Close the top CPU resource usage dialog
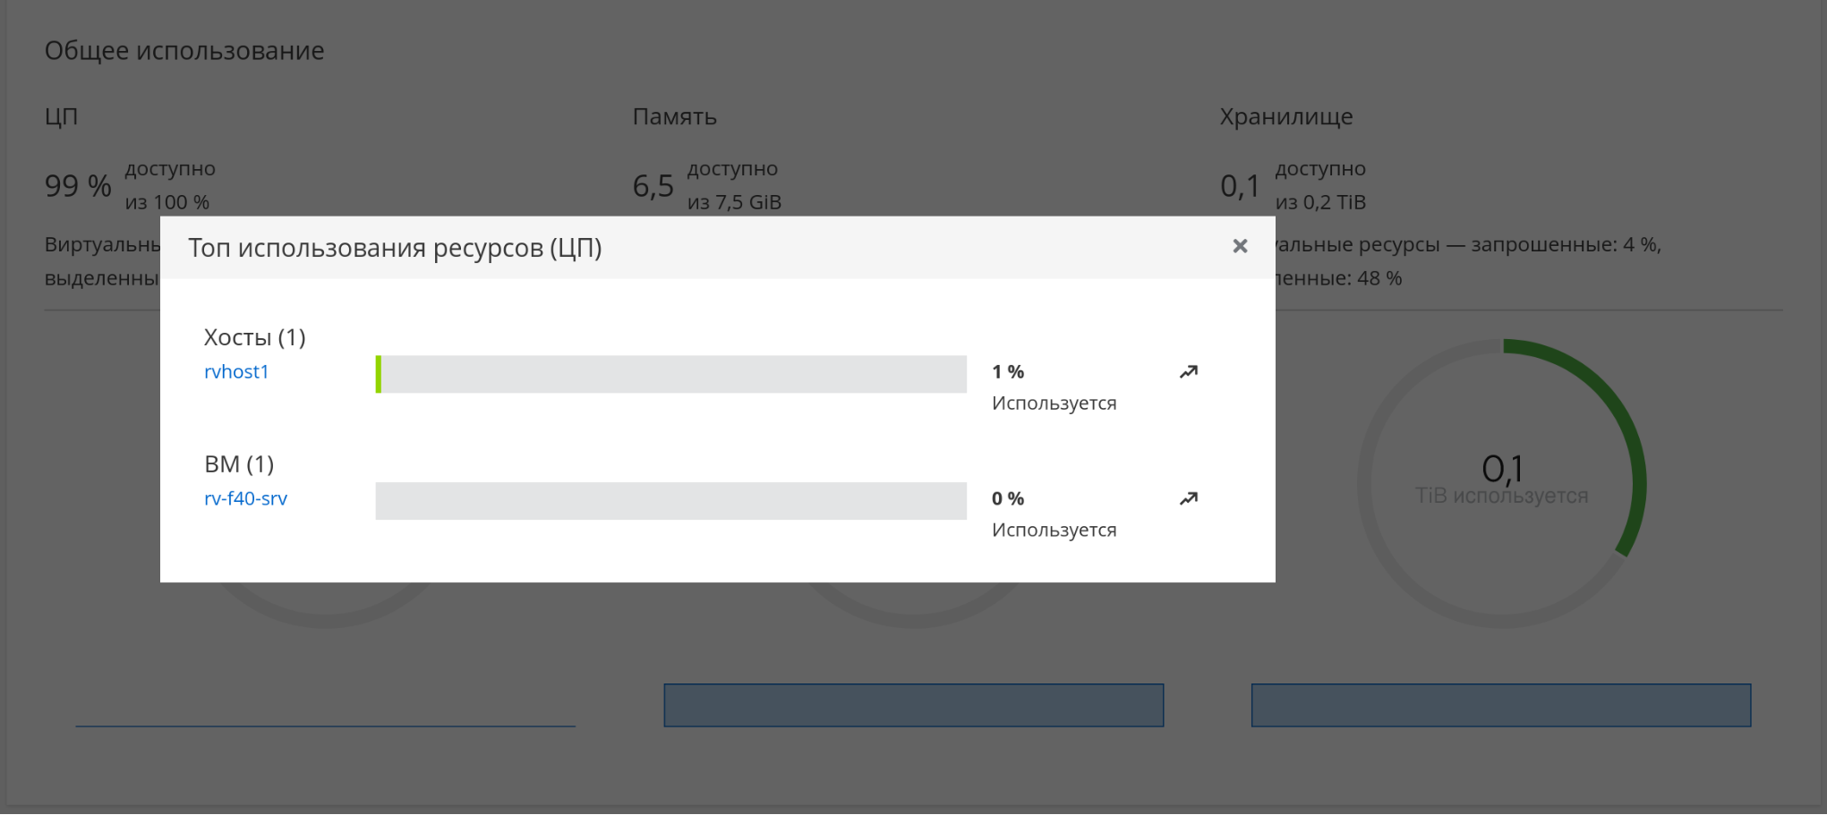Image resolution: width=1827 pixels, height=815 pixels. pos(1240,246)
